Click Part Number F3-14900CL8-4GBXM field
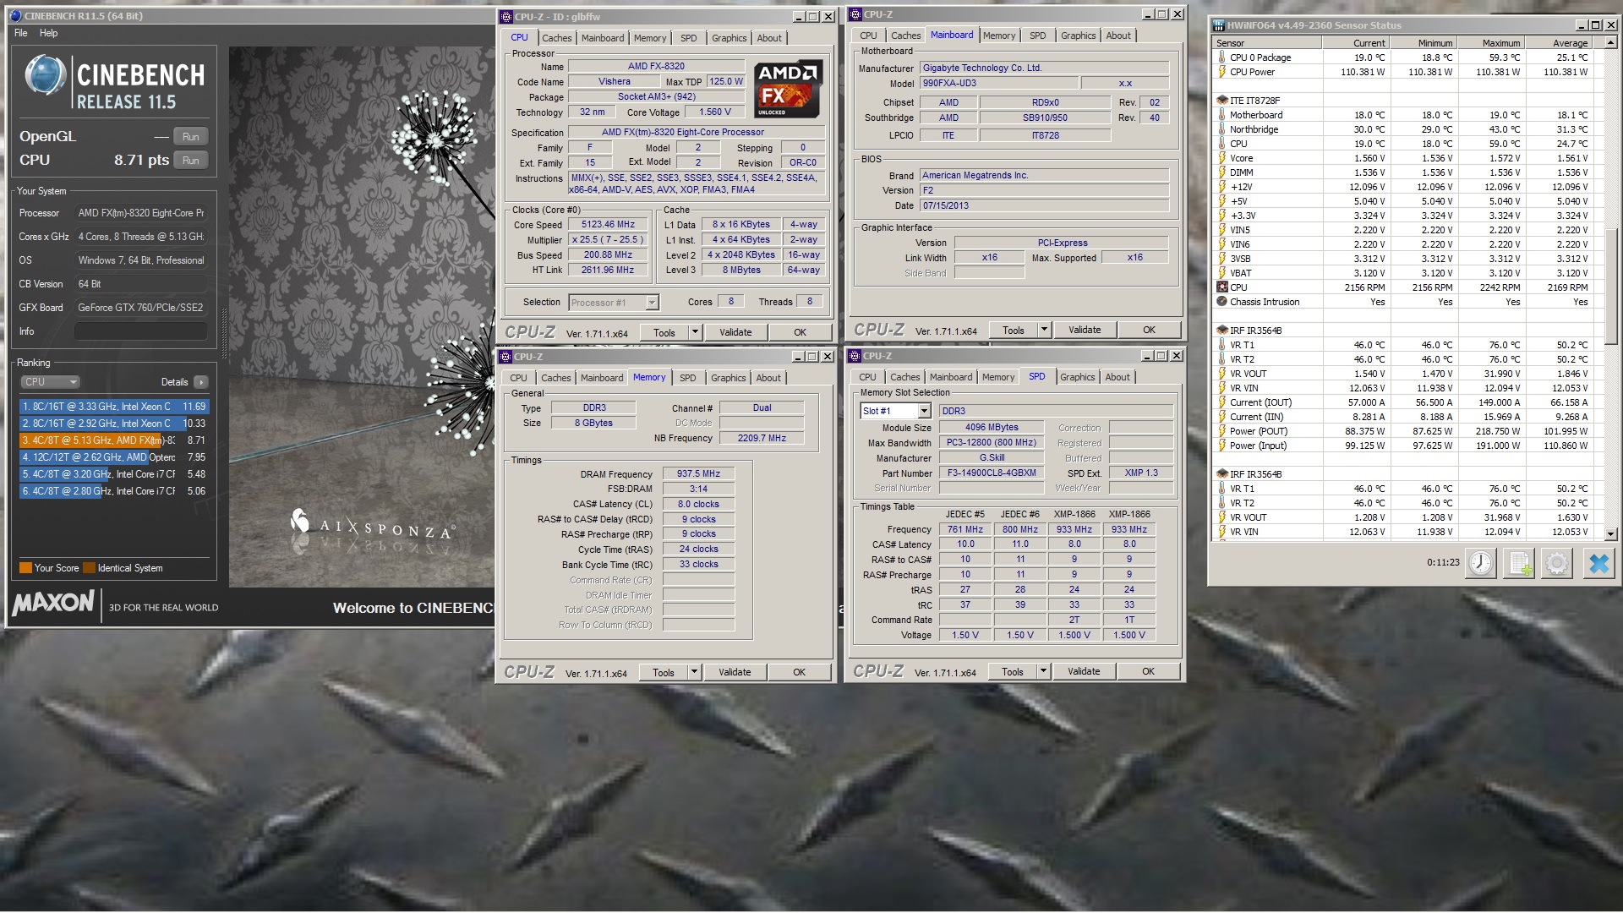1623x913 pixels. [x=992, y=473]
